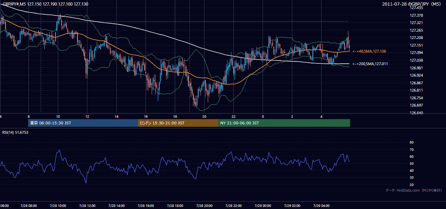Image resolution: width=446 pixels, height=209 pixels.
Task: Click price axis label 126.811
Action: (416, 90)
